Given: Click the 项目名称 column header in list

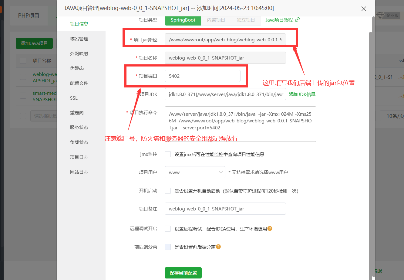Looking at the screenshot, I should (x=42, y=61).
